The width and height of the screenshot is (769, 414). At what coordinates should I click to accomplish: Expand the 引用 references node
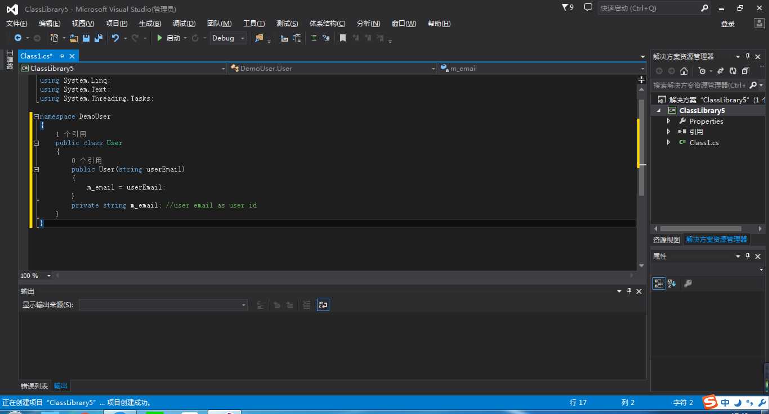pyautogui.click(x=668, y=132)
